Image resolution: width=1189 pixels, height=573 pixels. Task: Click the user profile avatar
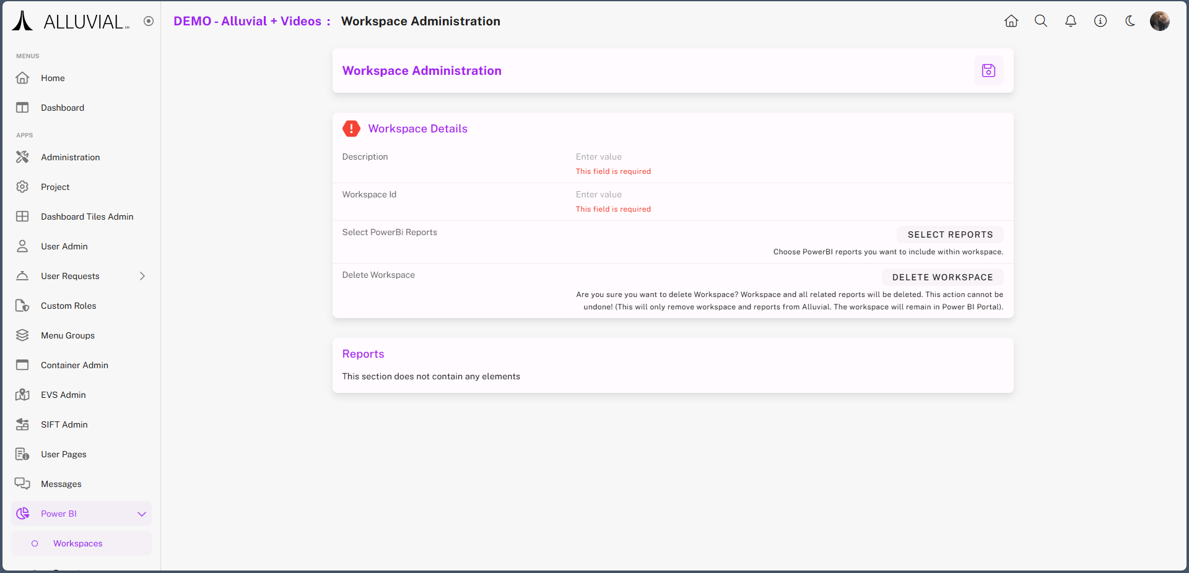point(1159,21)
